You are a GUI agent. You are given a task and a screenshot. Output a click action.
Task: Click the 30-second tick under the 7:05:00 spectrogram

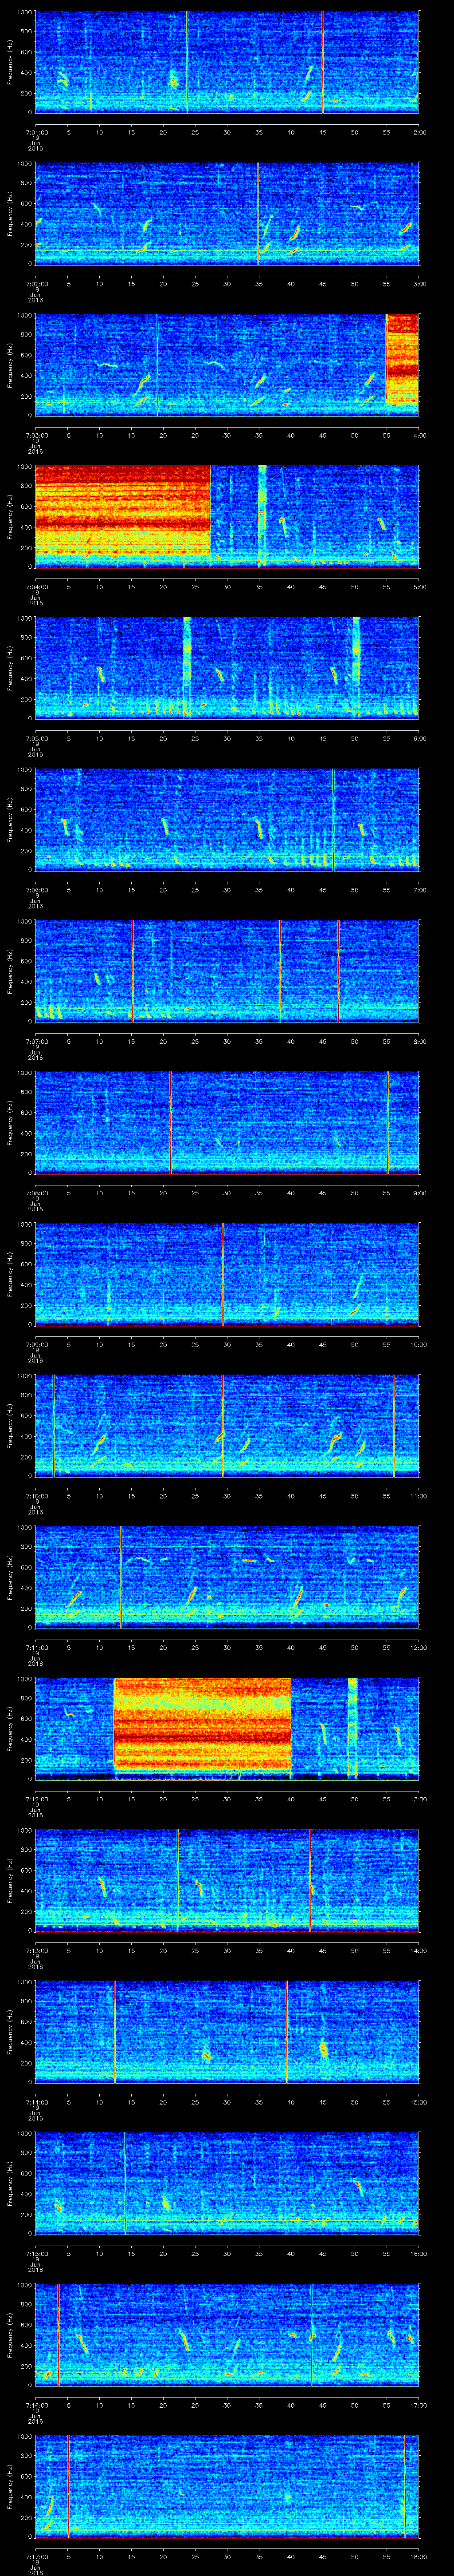pyautogui.click(x=227, y=738)
